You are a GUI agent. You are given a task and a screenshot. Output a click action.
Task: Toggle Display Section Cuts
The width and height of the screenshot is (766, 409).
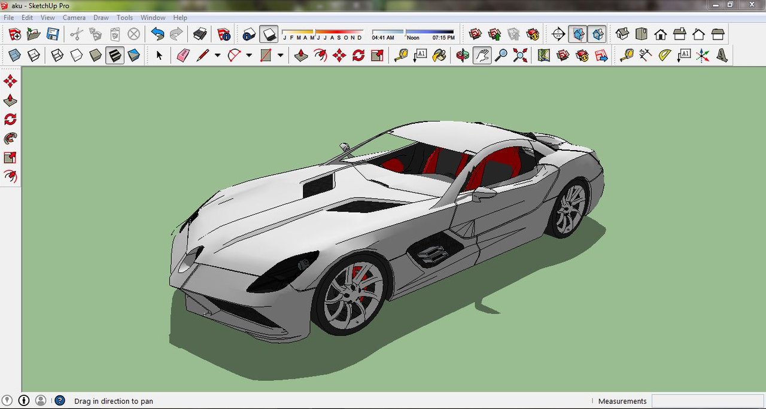pos(597,34)
